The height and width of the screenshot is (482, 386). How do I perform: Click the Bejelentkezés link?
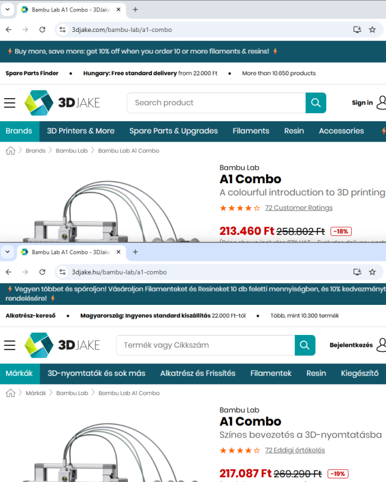pyautogui.click(x=351, y=345)
